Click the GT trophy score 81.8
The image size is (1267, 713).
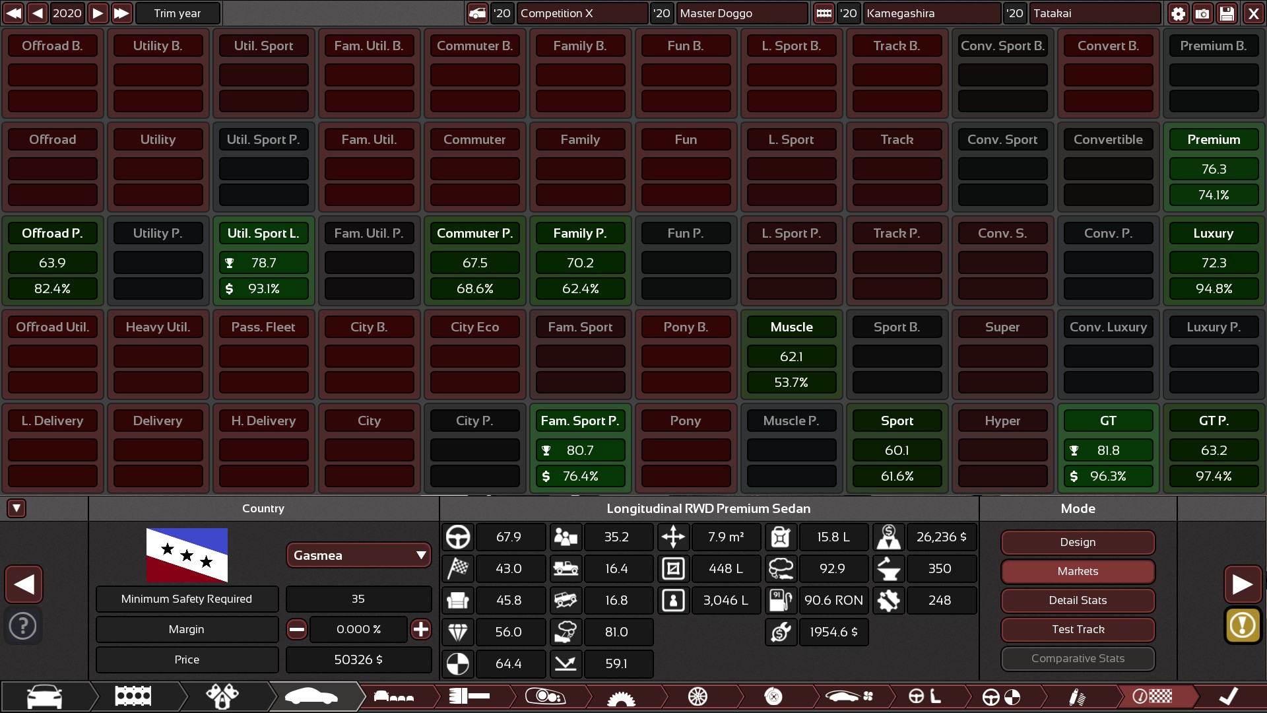(x=1107, y=450)
